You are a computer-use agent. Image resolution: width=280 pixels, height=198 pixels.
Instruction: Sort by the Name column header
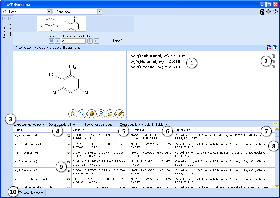[x=42, y=130]
